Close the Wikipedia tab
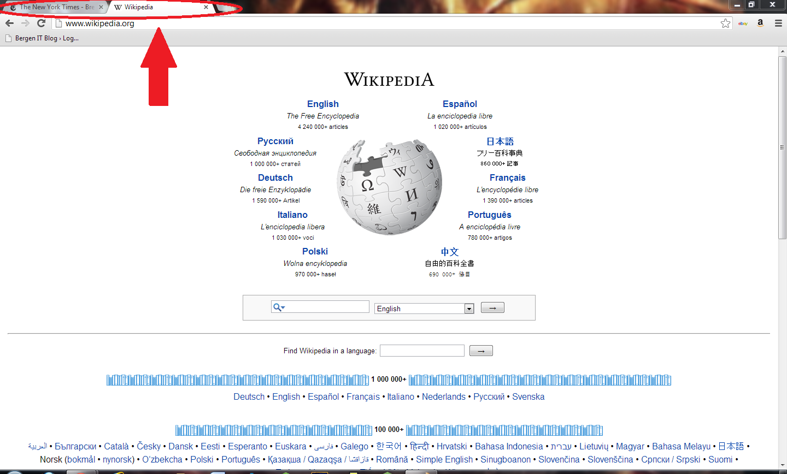The height and width of the screenshot is (474, 787). (206, 7)
